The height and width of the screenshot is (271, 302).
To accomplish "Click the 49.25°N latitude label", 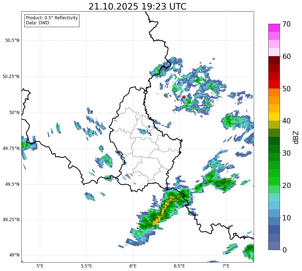I will coord(11,220).
